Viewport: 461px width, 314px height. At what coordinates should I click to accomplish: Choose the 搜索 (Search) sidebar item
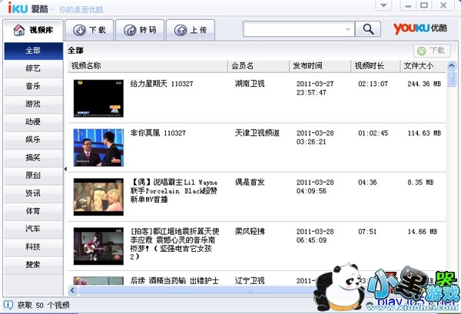pyautogui.click(x=33, y=264)
